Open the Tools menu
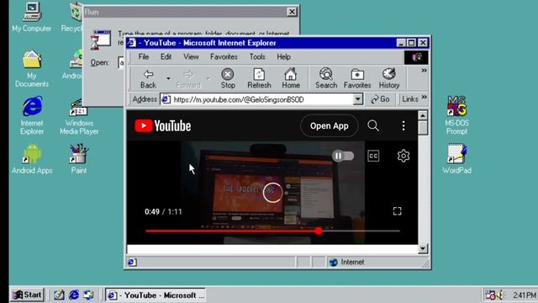Screen dimensions: 538x303 coord(257,56)
